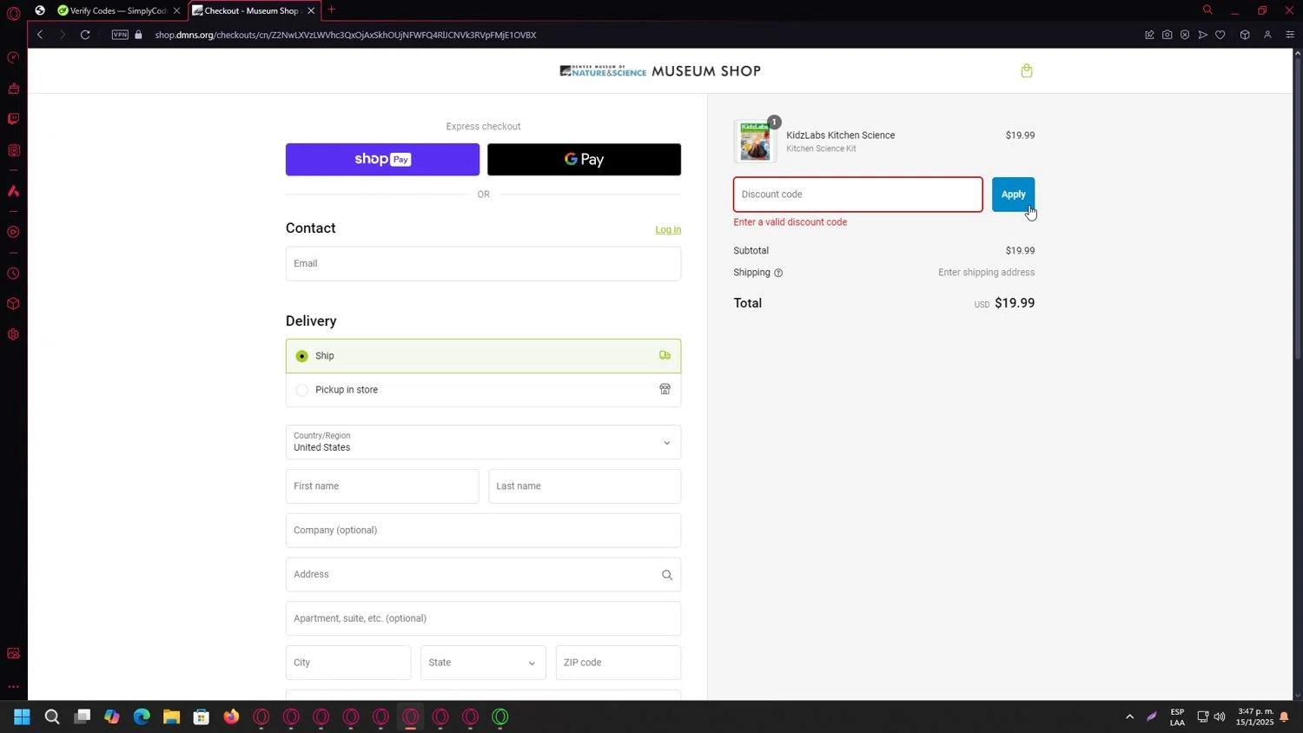This screenshot has width=1303, height=733.
Task: Open GX Control speedometer icon in sidebar
Action: pos(13,57)
